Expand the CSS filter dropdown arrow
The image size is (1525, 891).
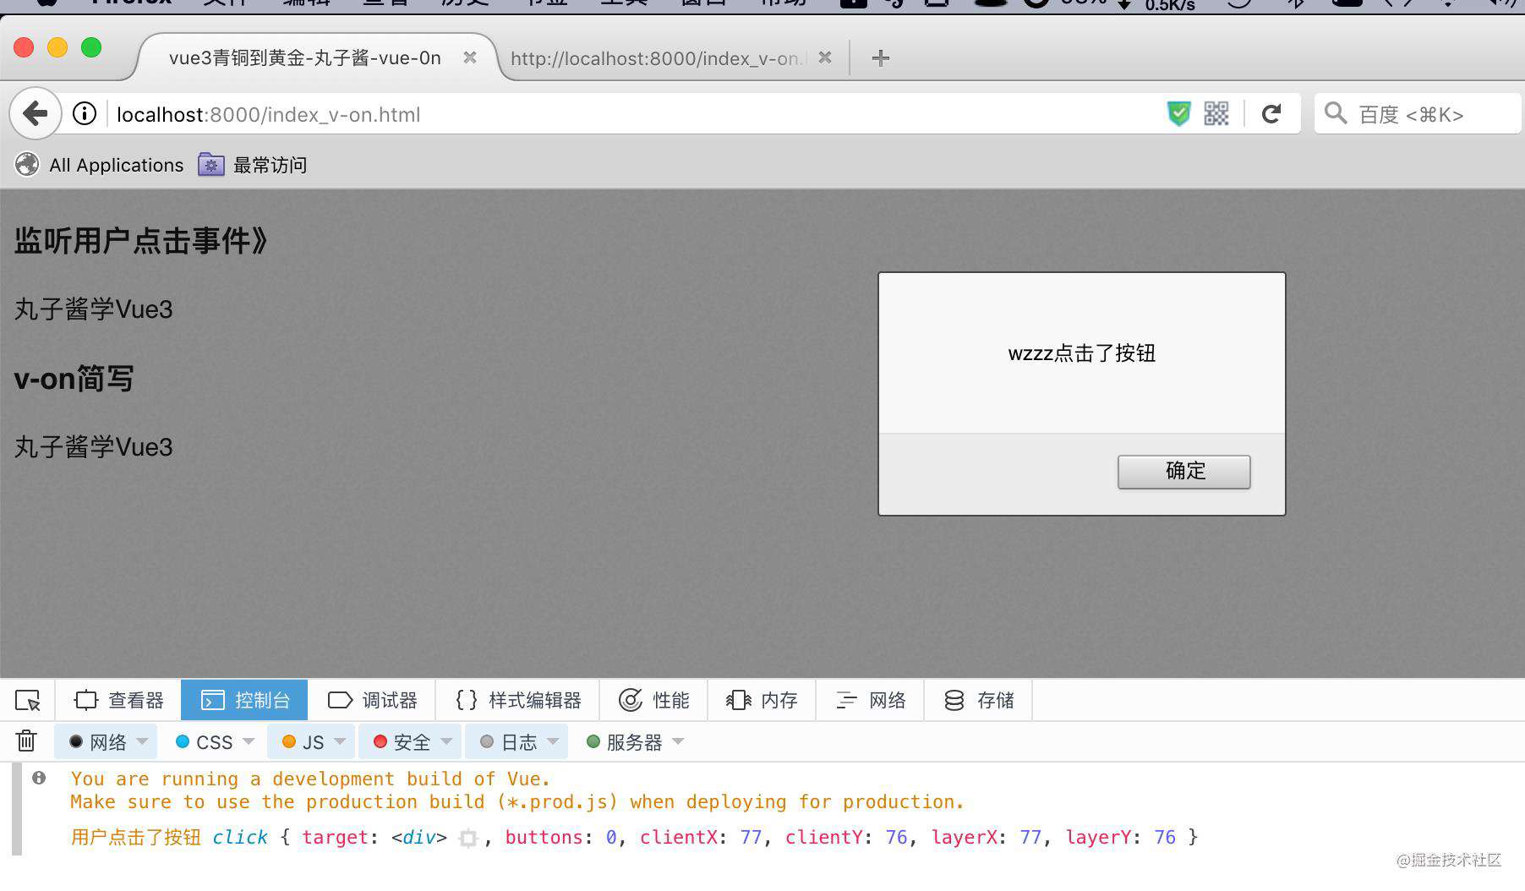tap(249, 741)
